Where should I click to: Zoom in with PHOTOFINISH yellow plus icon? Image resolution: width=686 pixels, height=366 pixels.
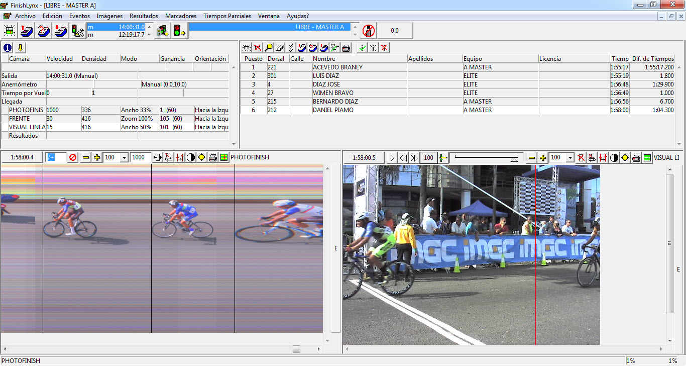point(97,157)
